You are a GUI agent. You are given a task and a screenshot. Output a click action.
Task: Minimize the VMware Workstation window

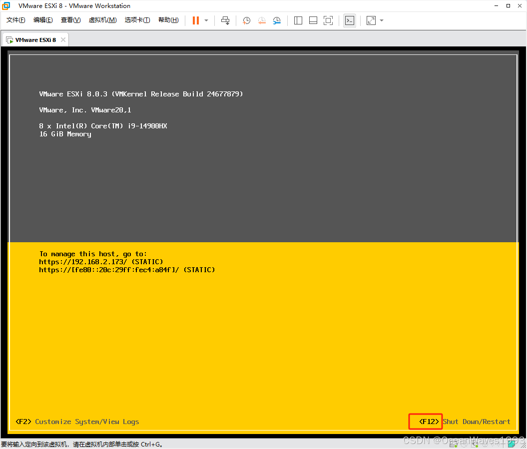[x=497, y=5]
